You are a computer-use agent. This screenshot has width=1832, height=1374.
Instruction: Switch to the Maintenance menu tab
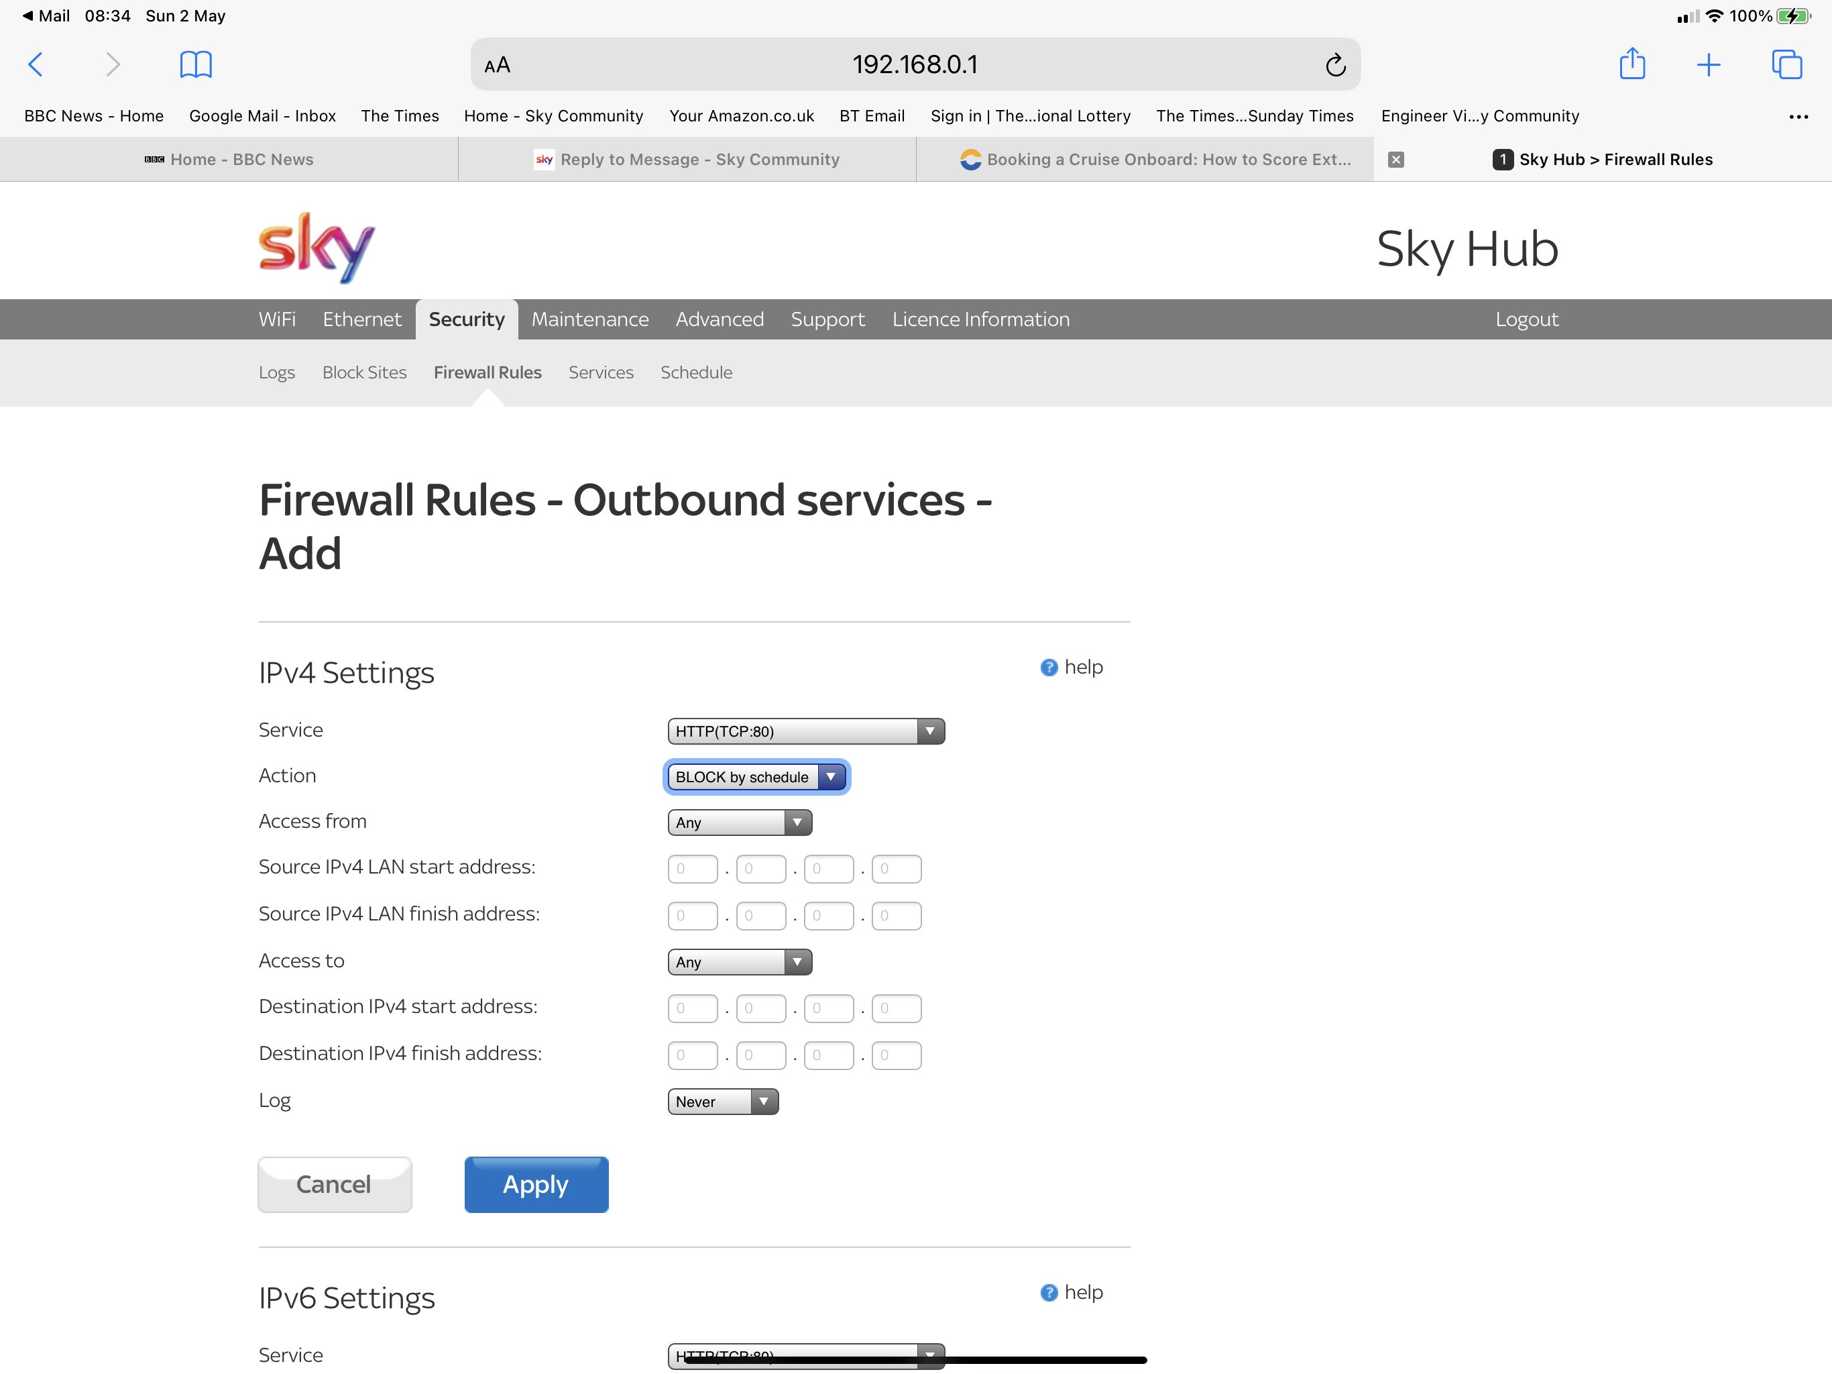tap(589, 319)
